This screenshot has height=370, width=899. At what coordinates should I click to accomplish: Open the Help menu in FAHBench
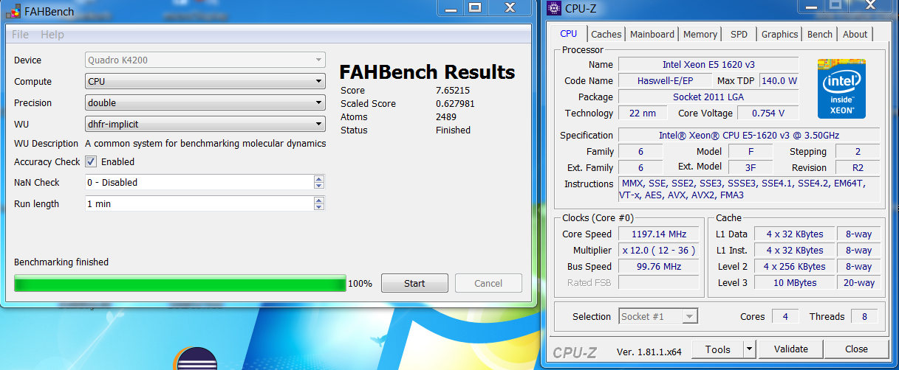tap(52, 35)
